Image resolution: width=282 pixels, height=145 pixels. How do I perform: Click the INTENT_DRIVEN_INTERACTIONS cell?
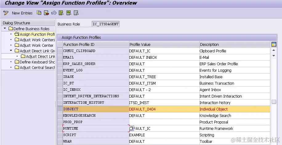pos(96,96)
